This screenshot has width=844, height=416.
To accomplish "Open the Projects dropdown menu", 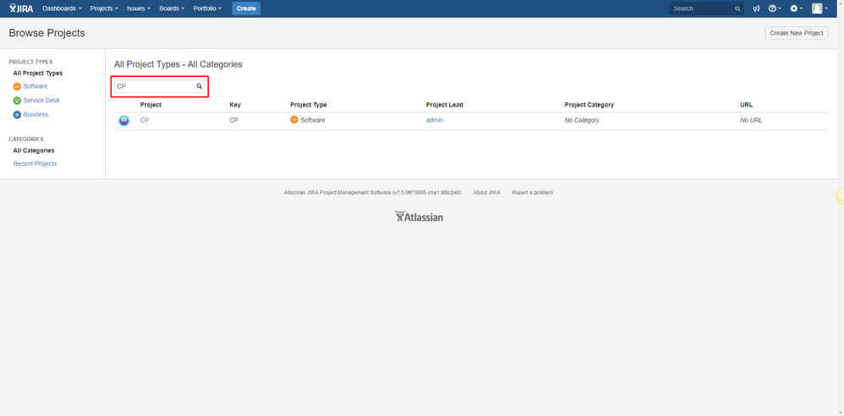I will coord(104,8).
